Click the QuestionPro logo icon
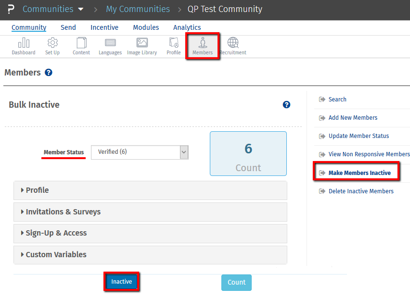This screenshot has height=300, width=410. pos(11,9)
